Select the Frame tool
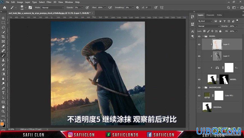Image resolution: width=244 pixels, height=138 pixels. pyautogui.click(x=3, y=41)
